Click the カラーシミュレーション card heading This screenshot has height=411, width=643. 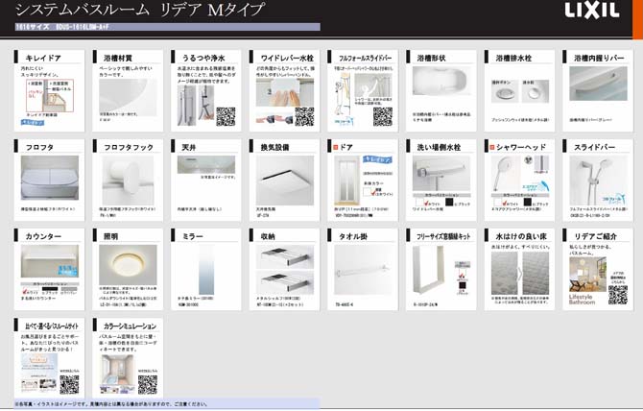[130, 326]
